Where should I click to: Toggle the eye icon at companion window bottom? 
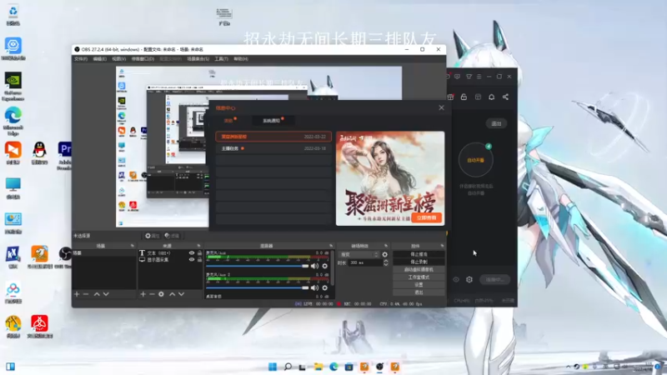[455, 279]
